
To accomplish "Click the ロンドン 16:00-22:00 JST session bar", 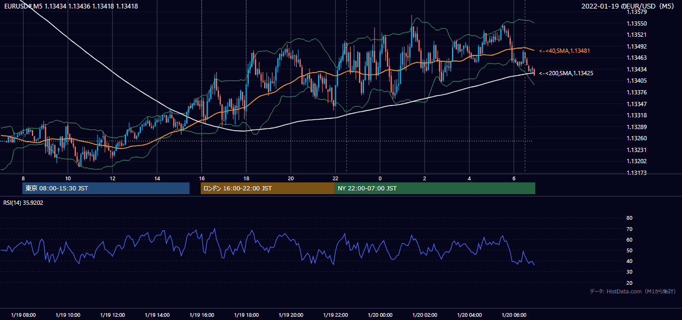I will [x=267, y=188].
